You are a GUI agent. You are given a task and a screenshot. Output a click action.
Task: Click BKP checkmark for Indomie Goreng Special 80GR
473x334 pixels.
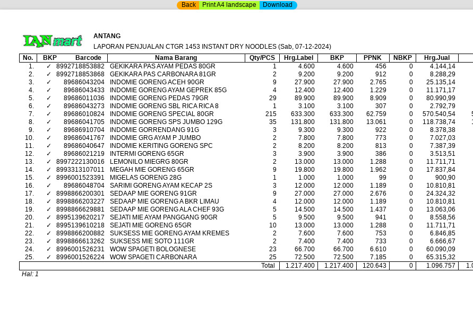click(49, 114)
